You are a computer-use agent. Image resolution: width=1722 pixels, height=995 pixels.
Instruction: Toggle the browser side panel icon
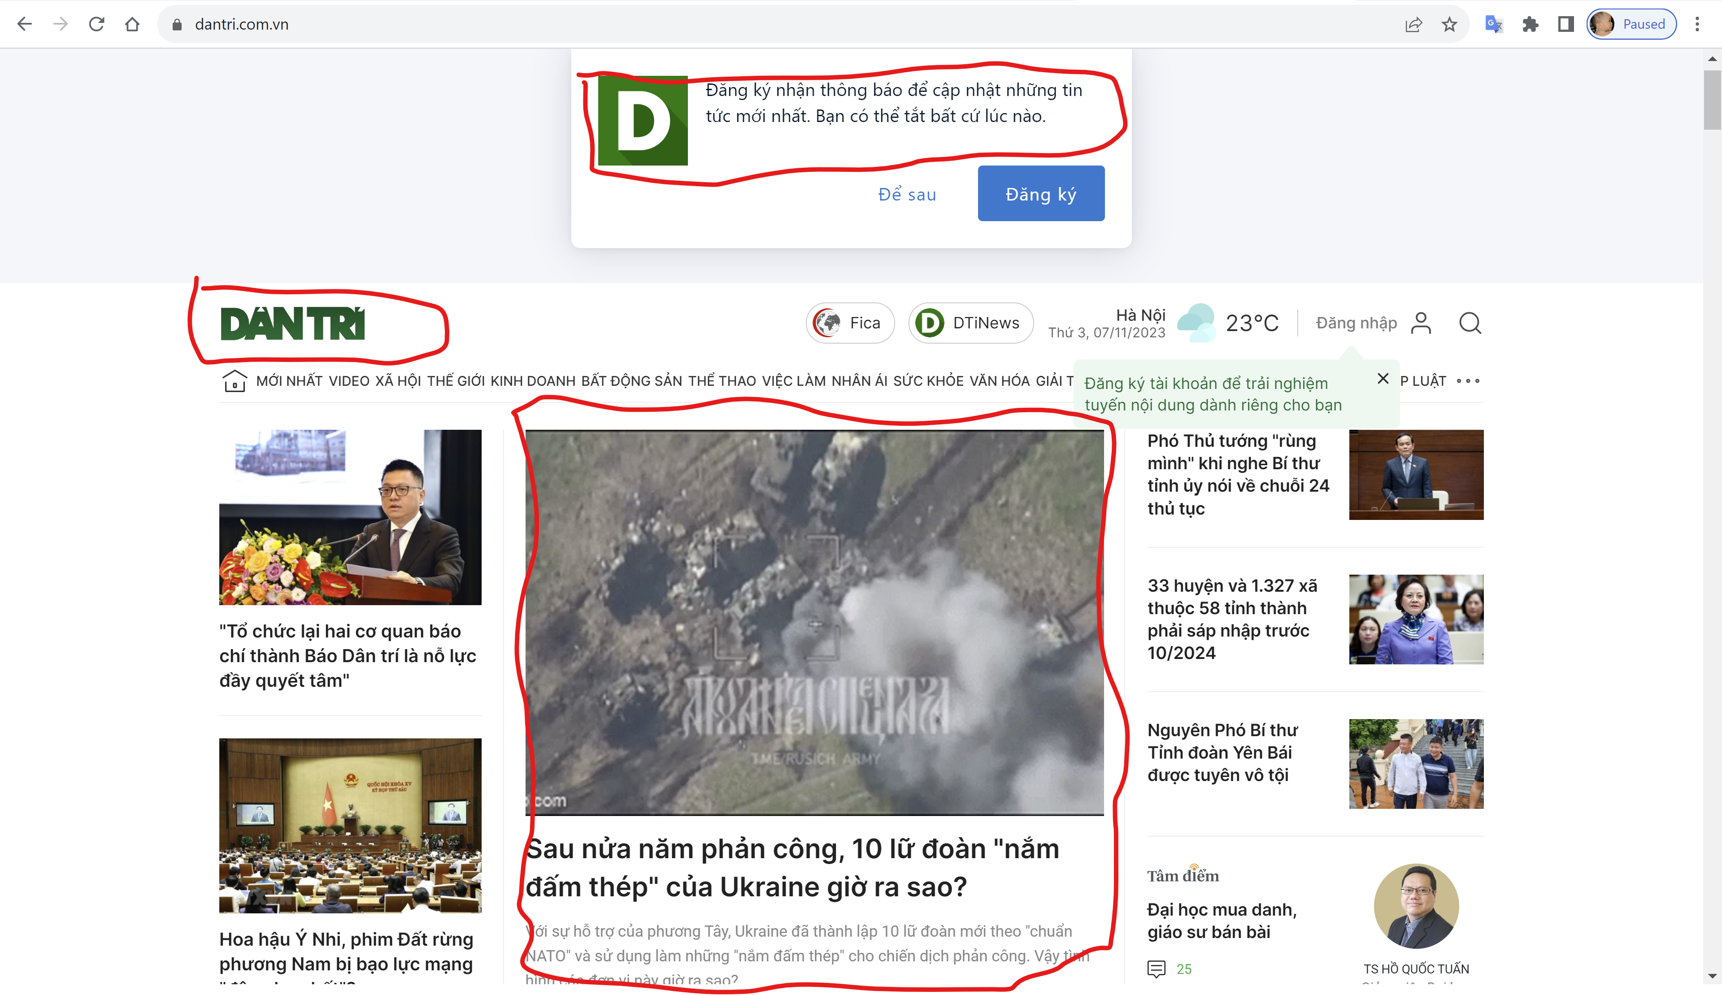(x=1565, y=25)
